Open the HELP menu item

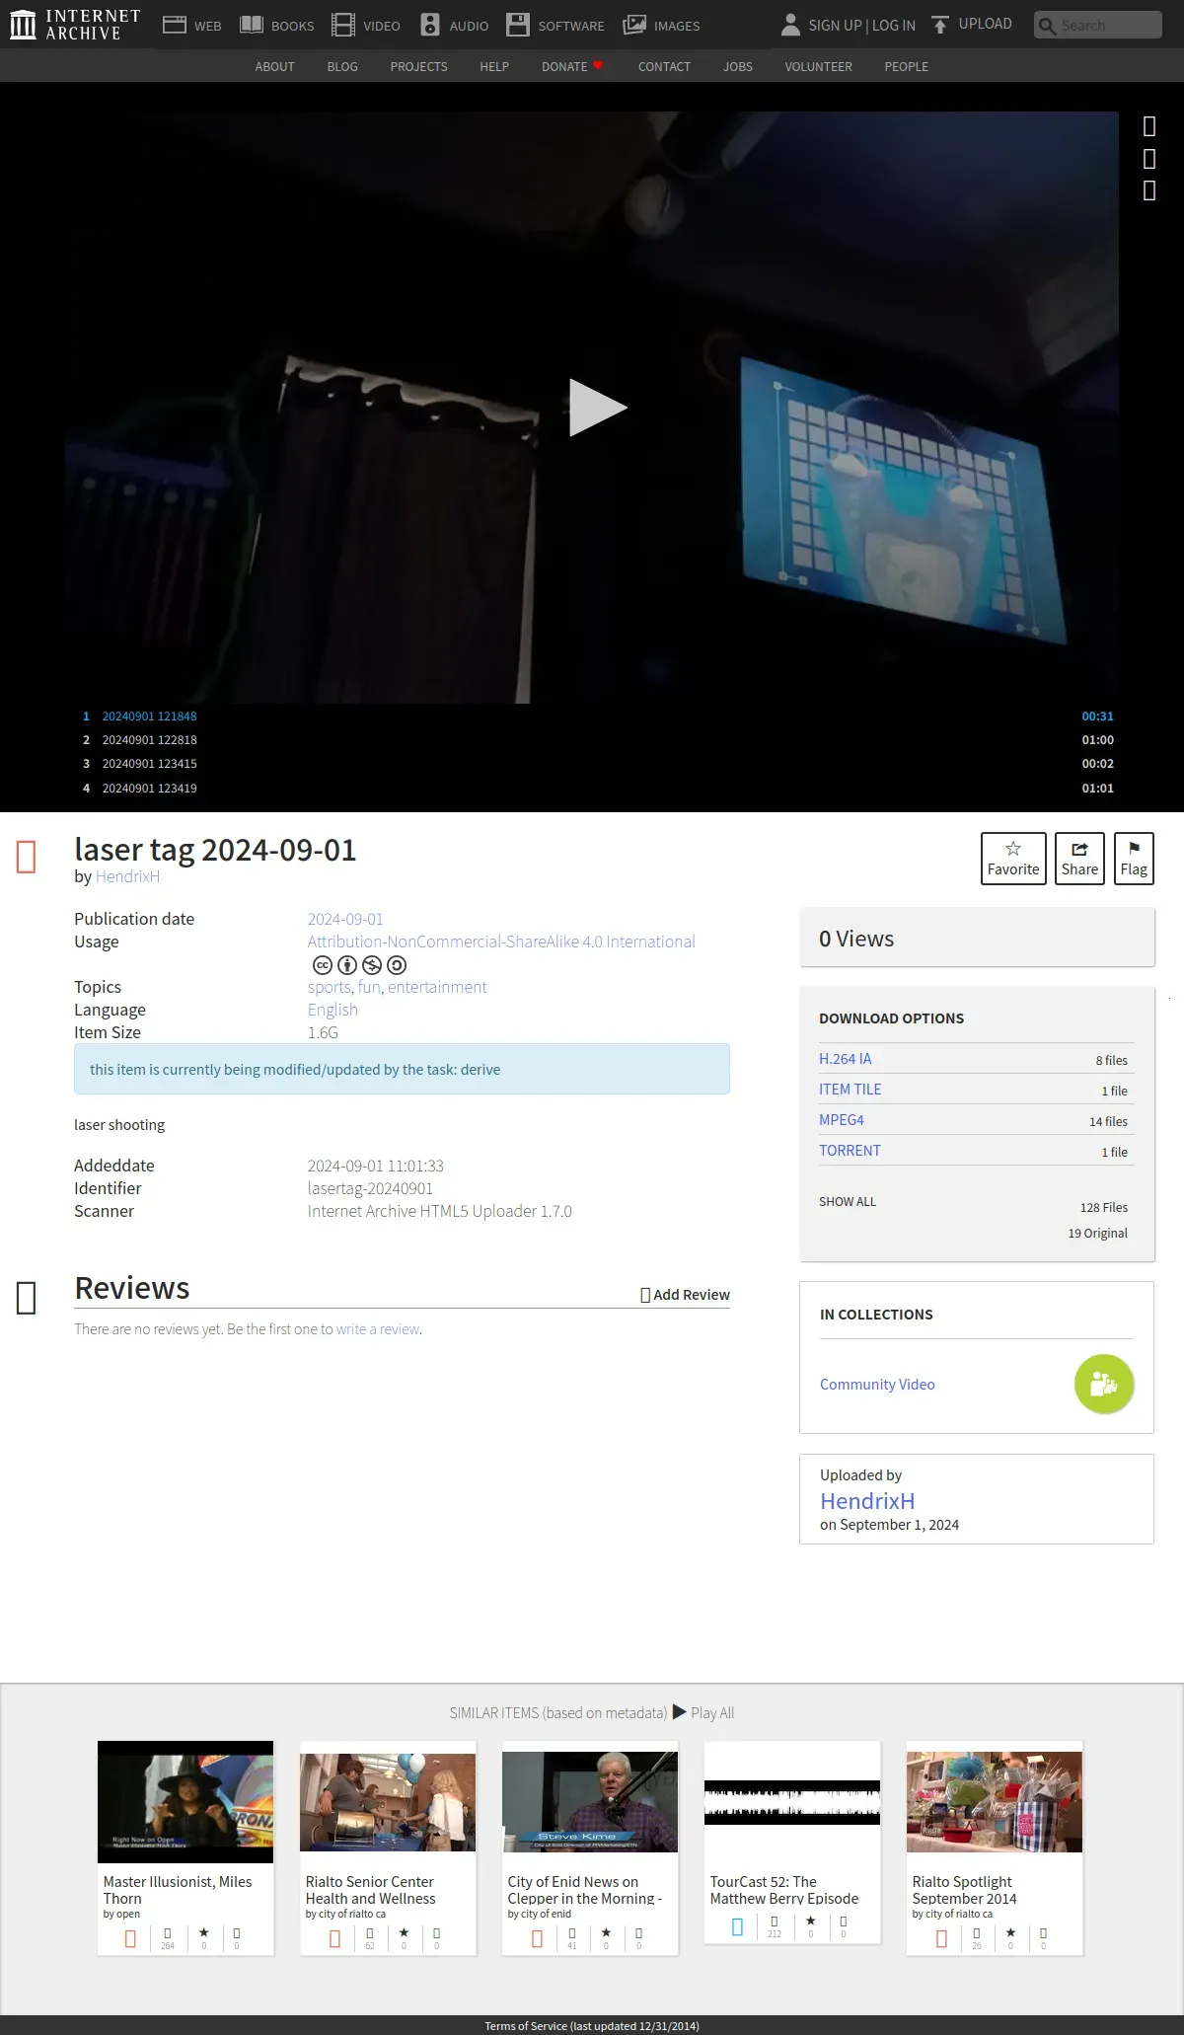point(494,66)
